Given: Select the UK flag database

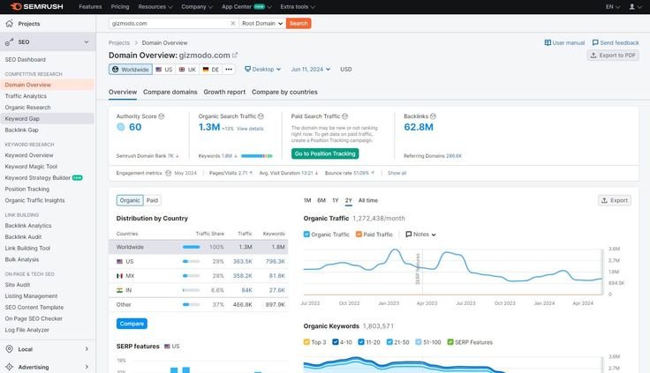Looking at the screenshot, I should [187, 69].
